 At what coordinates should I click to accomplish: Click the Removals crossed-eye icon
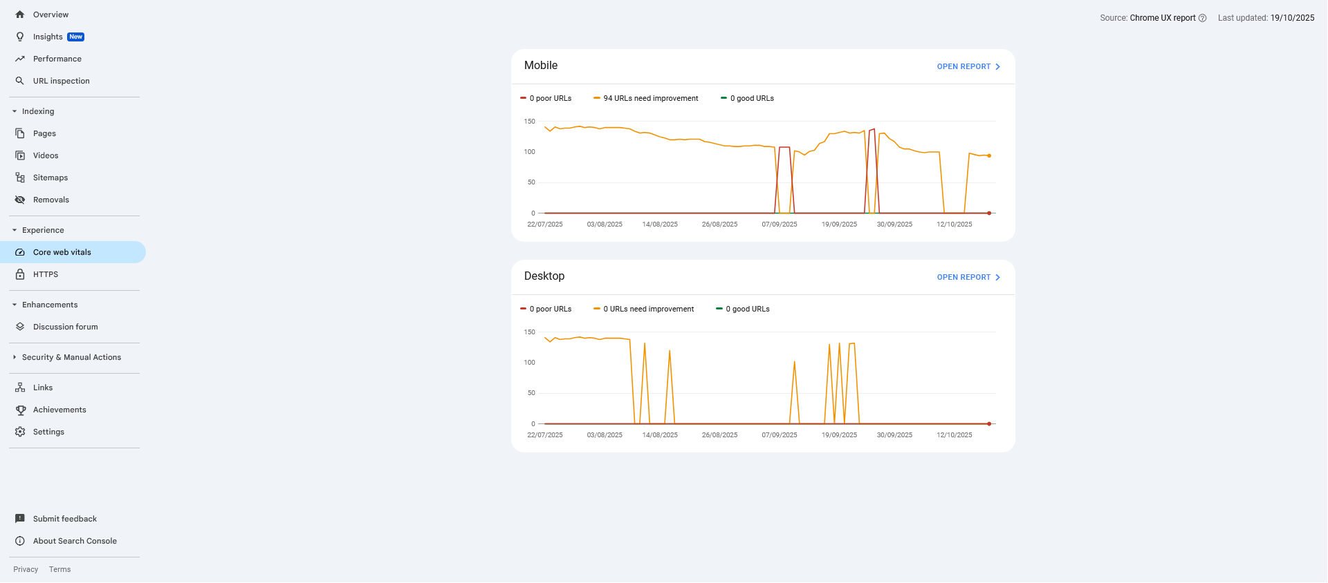tap(20, 200)
